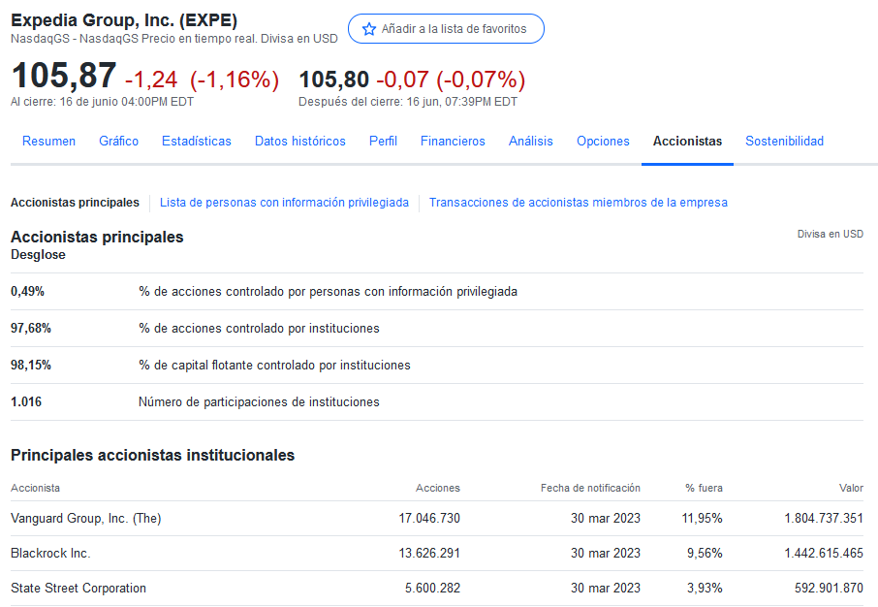878x607 pixels.
Task: Click the Fecha de notificación column header
Action: pyautogui.click(x=590, y=488)
